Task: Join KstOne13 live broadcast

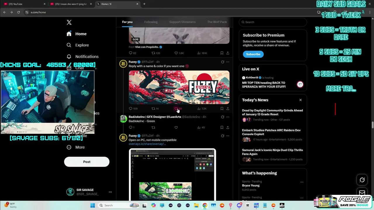Action: (273, 82)
